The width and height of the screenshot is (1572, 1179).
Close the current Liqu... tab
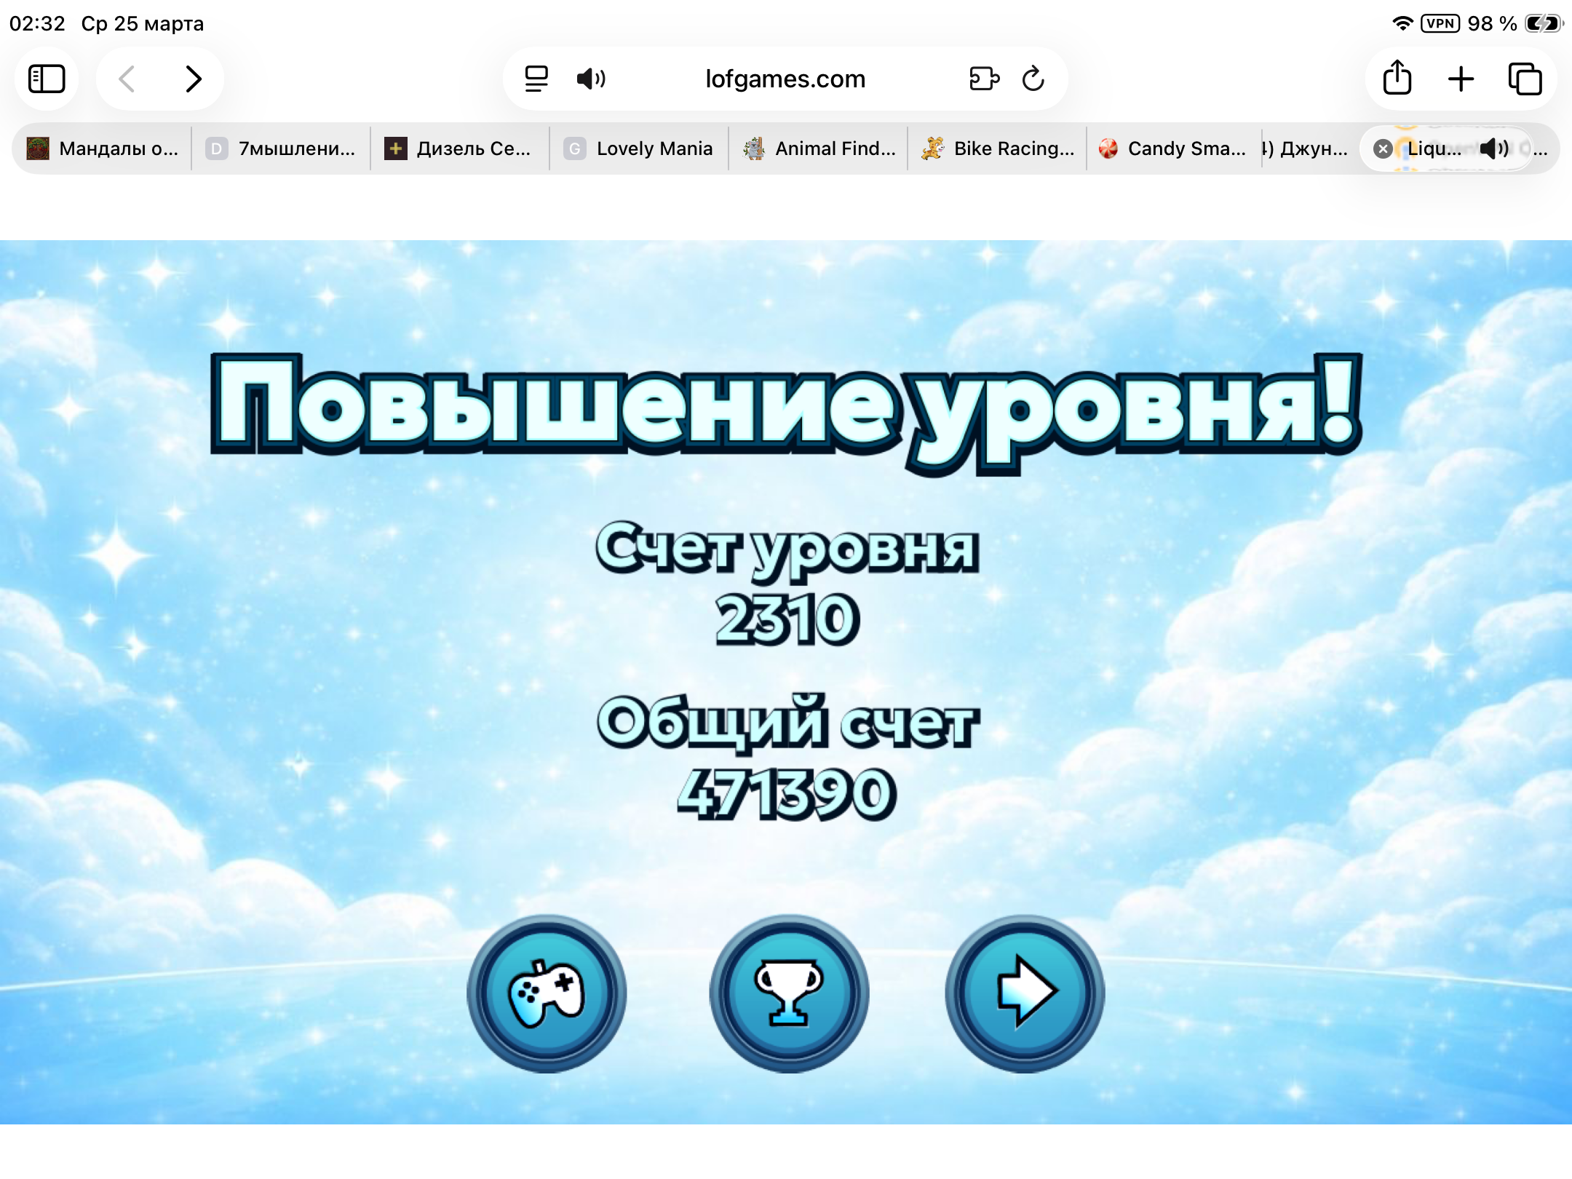pos(1383,149)
